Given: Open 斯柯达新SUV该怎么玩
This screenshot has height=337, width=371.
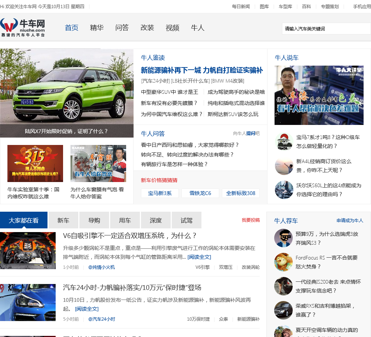Looking at the screenshot, I should click(x=233, y=114).
